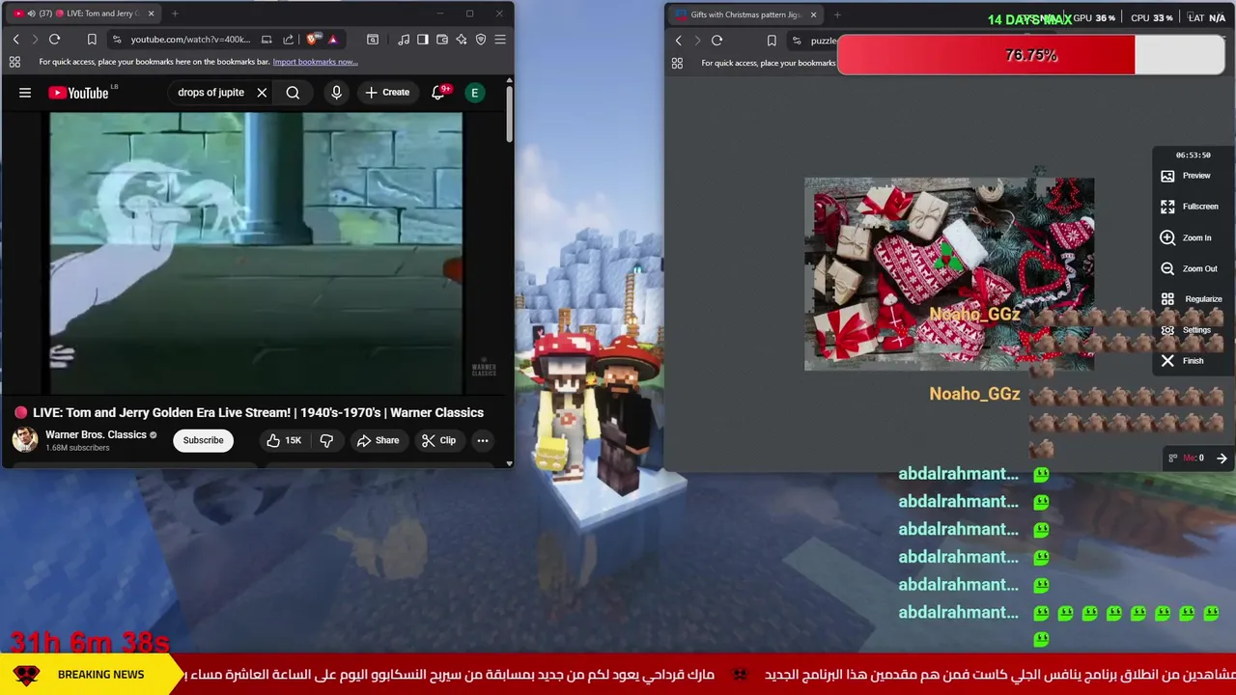Choose Zoom Out in the puzzle menu
Screen dimensions: 1236x695
click(1189, 268)
